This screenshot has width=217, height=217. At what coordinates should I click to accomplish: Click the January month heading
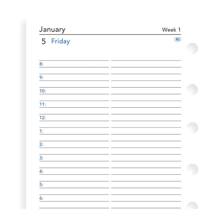(x=52, y=29)
